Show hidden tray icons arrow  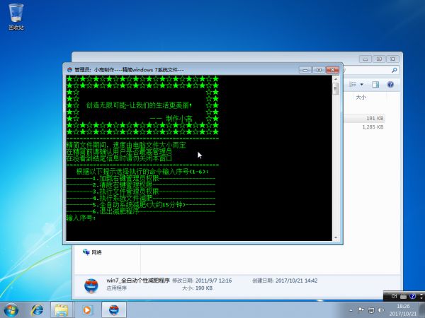(x=351, y=310)
